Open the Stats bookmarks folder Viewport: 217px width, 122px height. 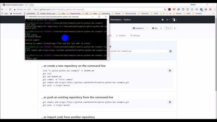pyautogui.click(x=94, y=14)
